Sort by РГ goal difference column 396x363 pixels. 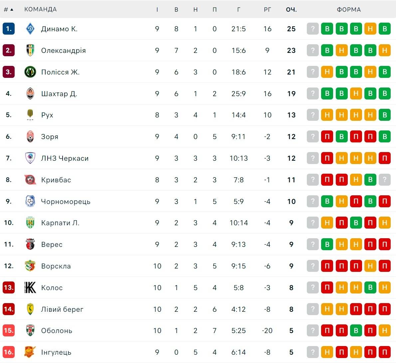[x=268, y=10]
